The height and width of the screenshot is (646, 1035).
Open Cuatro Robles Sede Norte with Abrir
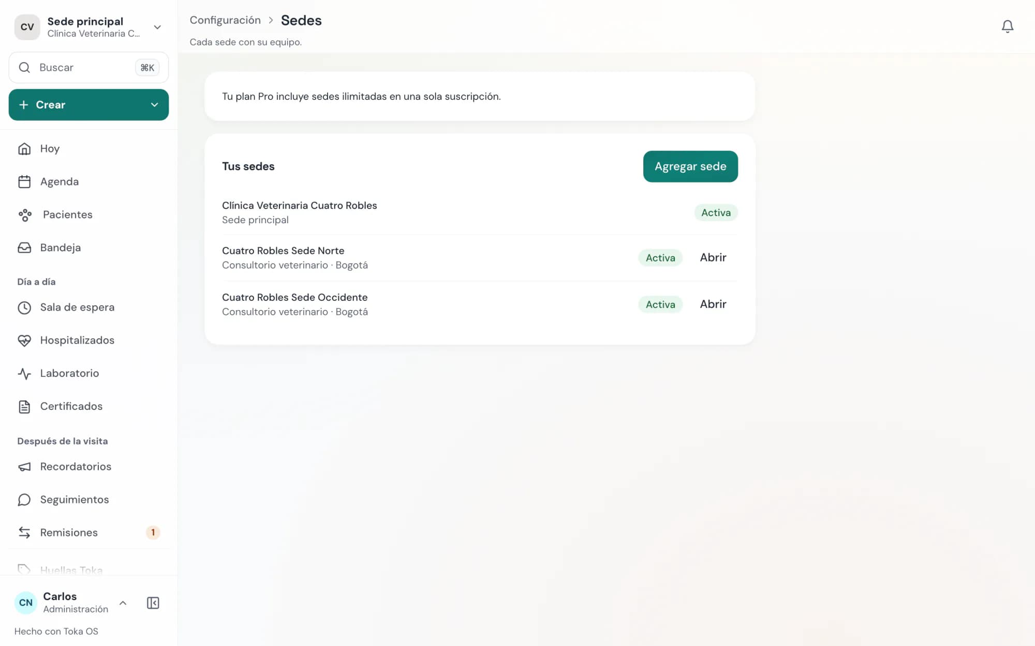(x=713, y=257)
